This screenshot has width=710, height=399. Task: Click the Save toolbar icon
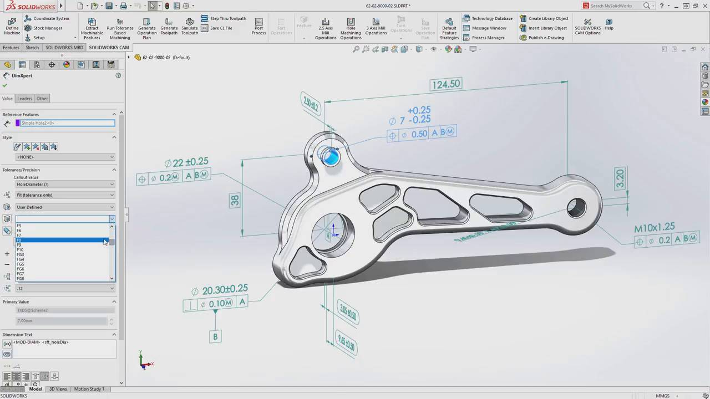click(109, 6)
